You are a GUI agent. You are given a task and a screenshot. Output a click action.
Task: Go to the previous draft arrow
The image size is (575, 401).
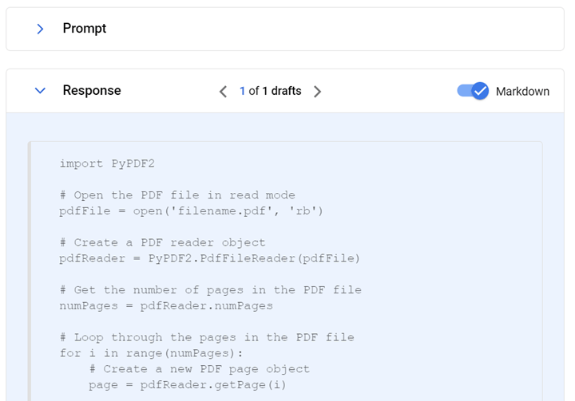(223, 92)
